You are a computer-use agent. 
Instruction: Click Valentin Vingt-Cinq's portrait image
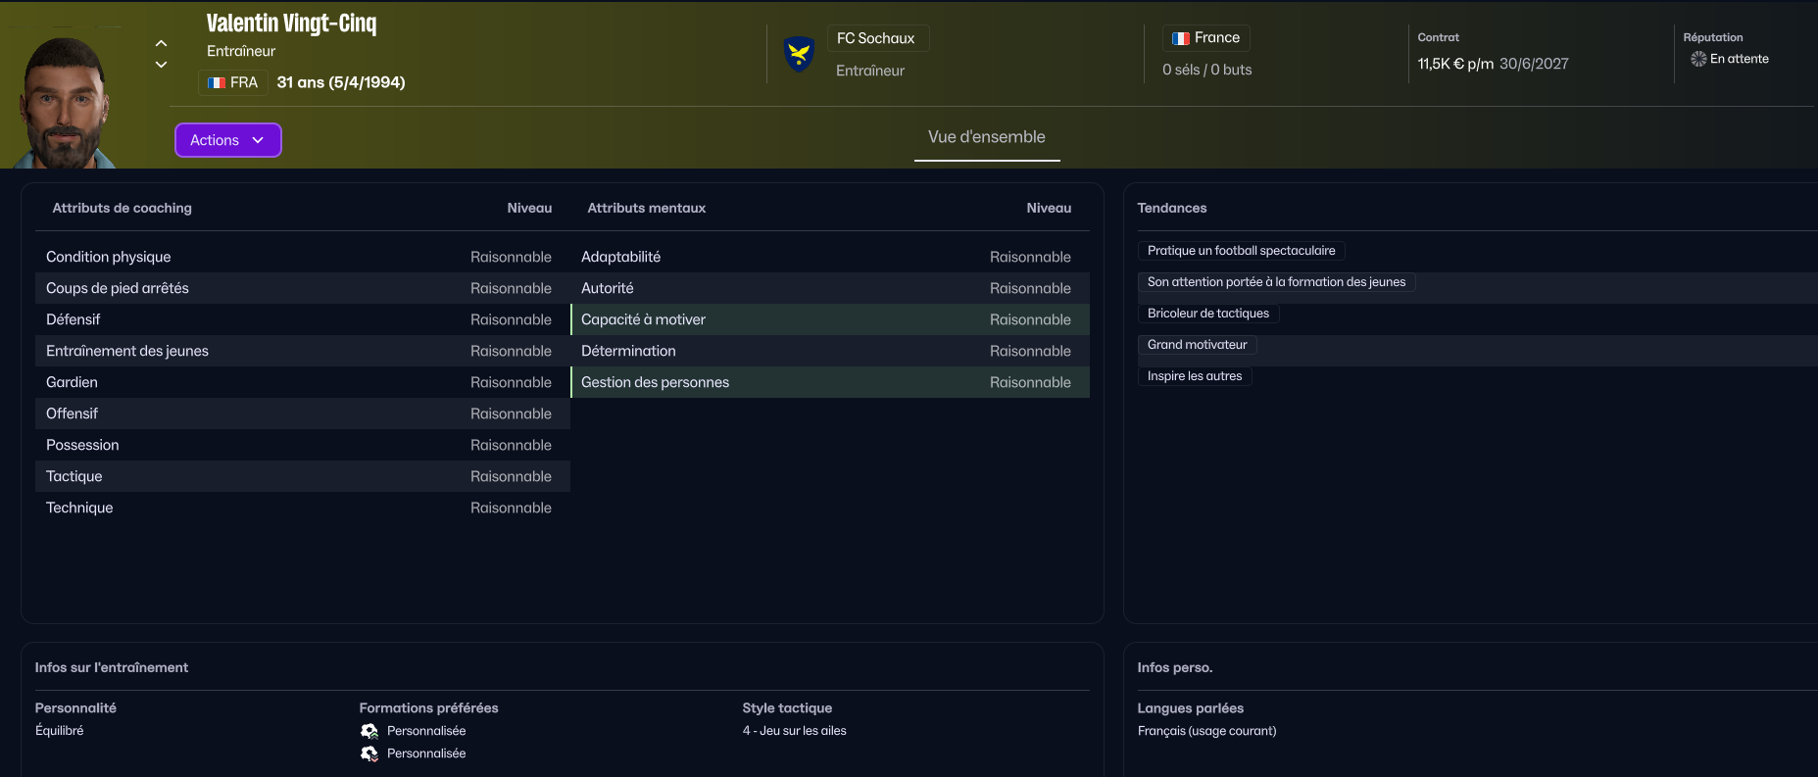point(65,103)
